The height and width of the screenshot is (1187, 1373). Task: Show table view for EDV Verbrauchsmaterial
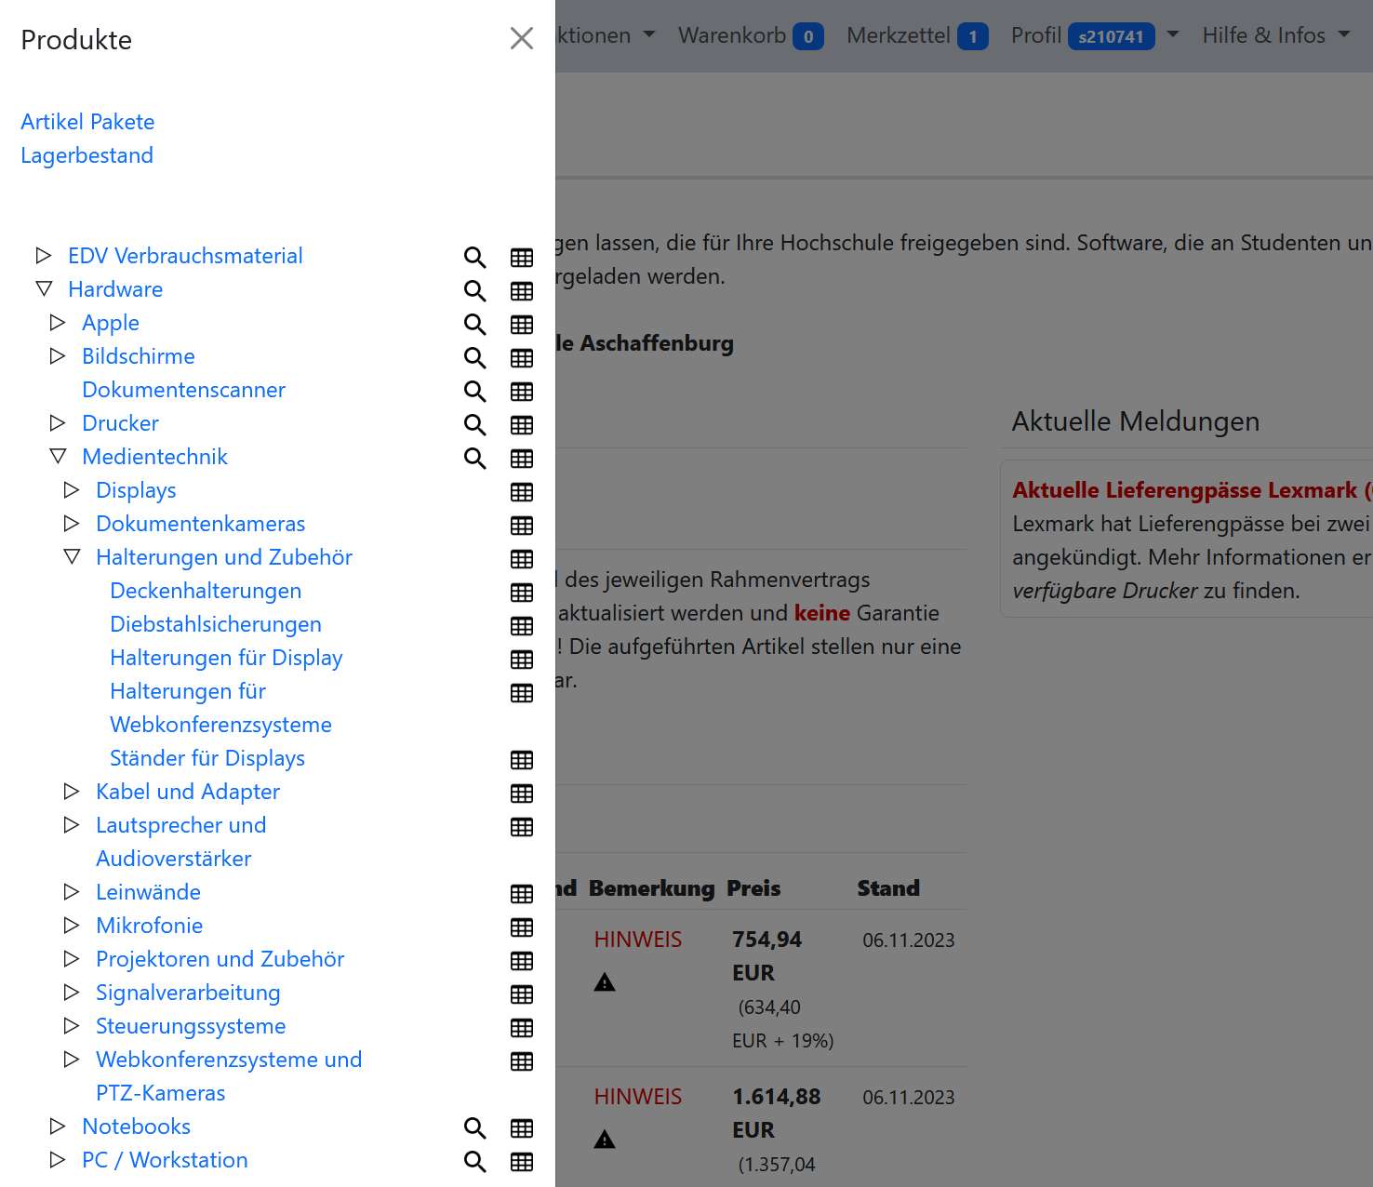pos(522,258)
